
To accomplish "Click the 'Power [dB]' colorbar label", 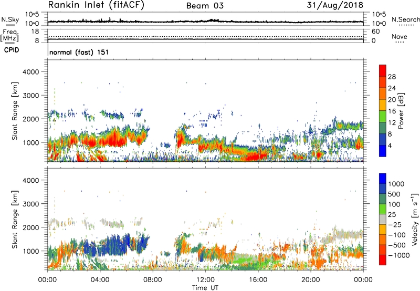I will pyautogui.click(x=401, y=111).
